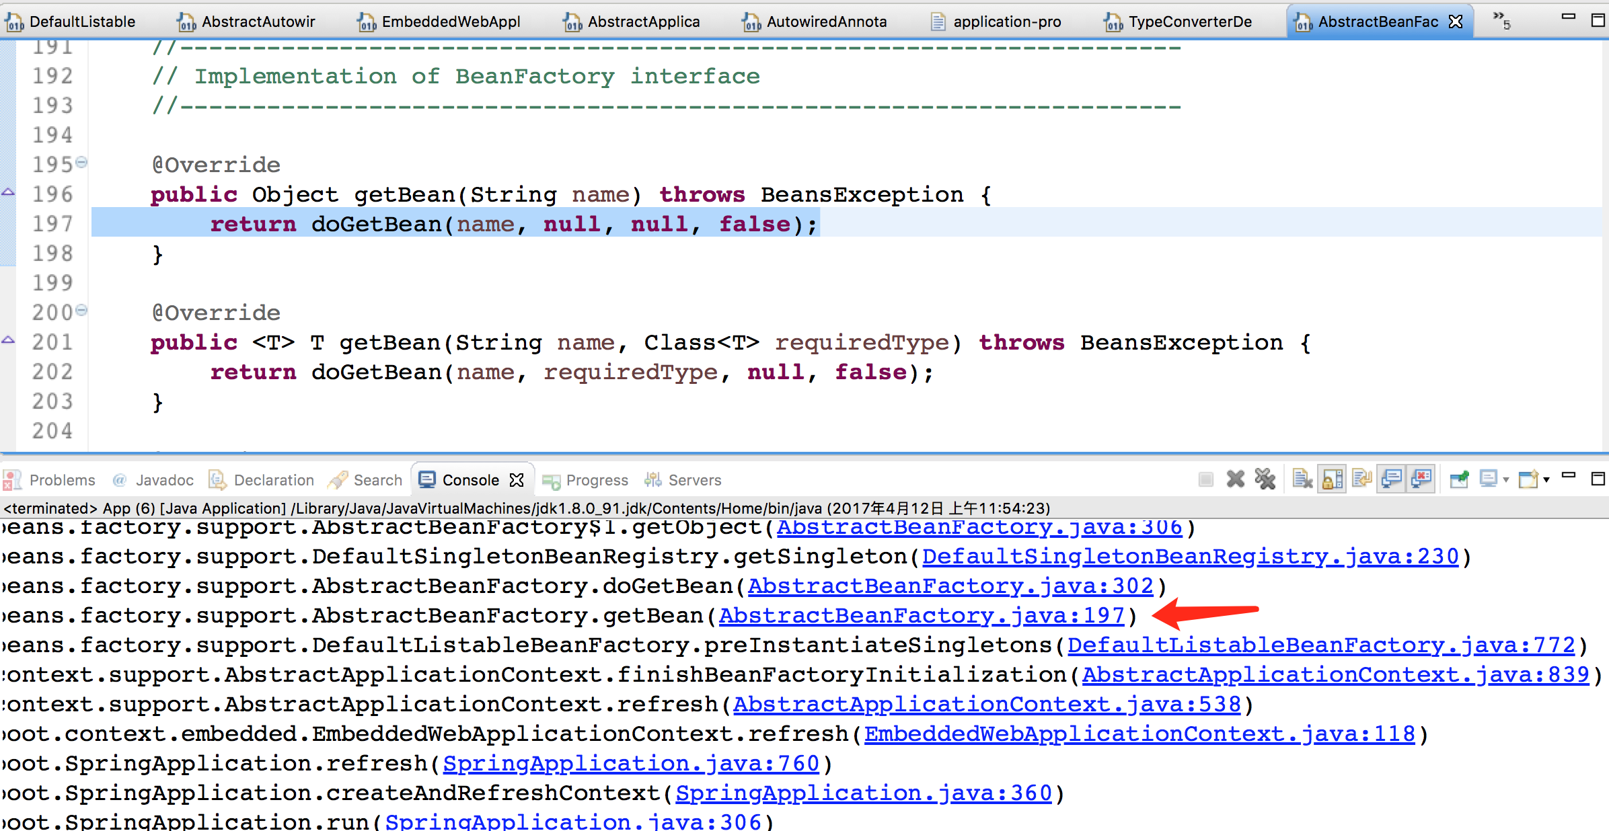This screenshot has height=831, width=1609.
Task: Follow SpringApplication.java:306 link
Action: 573,822
